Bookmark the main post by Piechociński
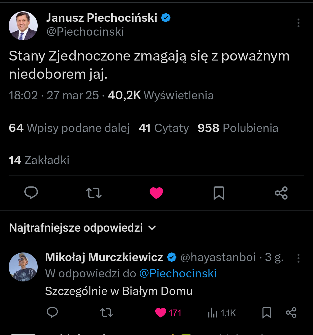 219,193
